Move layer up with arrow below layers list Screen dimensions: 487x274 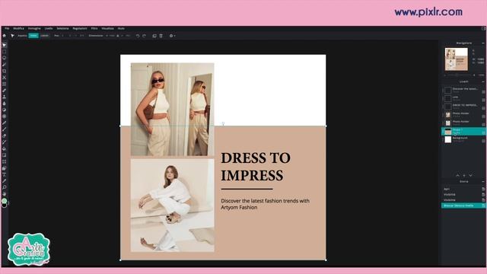[457, 176]
